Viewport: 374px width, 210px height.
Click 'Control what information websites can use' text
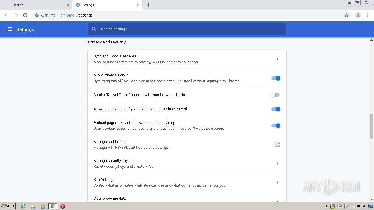click(x=159, y=185)
